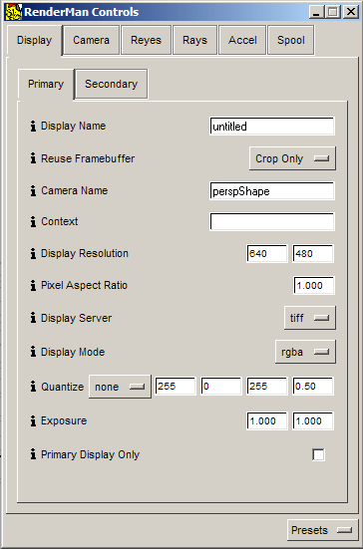The height and width of the screenshot is (549, 363).
Task: Select the Secondary sub-tab
Action: pyautogui.click(x=111, y=84)
